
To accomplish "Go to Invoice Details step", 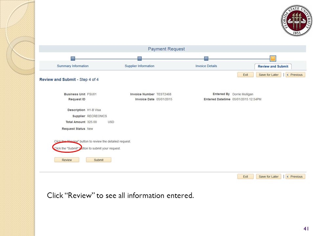I will point(206,66).
